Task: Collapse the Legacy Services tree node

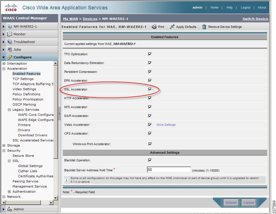Action: coord(9,110)
